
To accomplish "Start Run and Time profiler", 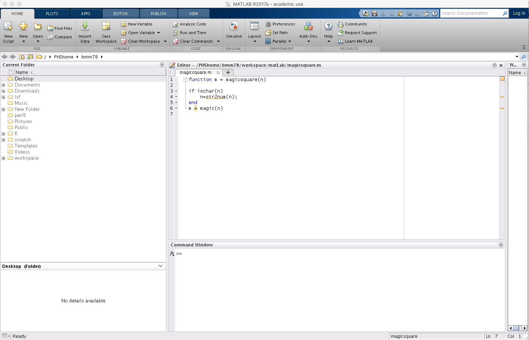I will point(190,33).
